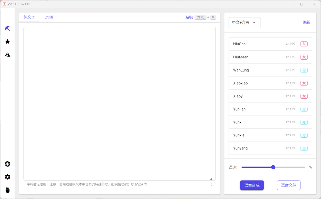Click the 语音文件 voice file button
This screenshot has width=321, height=199.
point(289,185)
